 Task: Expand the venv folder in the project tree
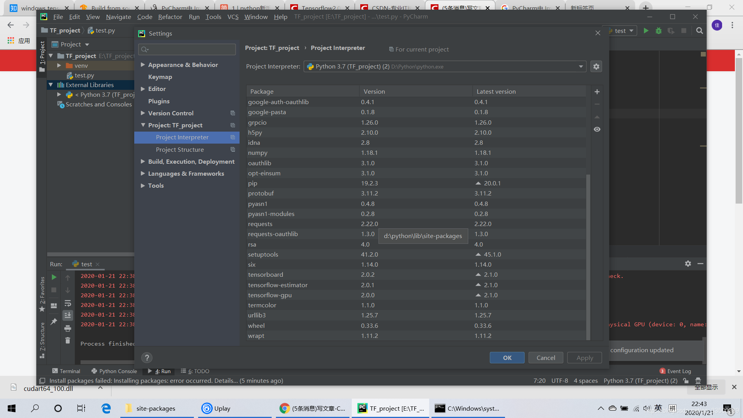[59, 65]
